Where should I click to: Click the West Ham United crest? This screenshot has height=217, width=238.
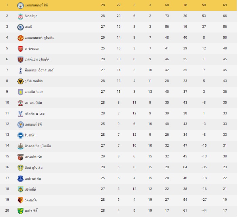pos(20,60)
